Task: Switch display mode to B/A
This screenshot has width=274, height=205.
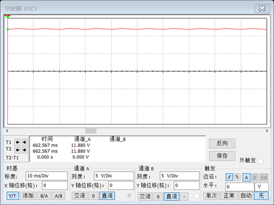Action: tap(44, 196)
